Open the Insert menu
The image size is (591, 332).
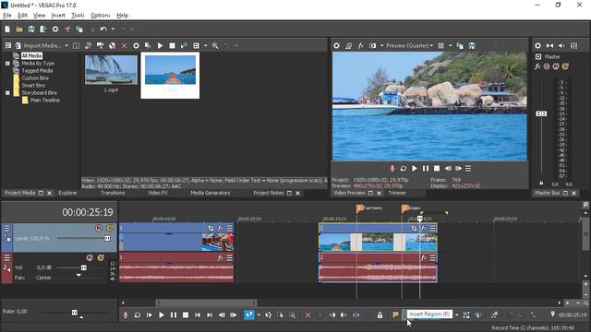[x=58, y=15]
